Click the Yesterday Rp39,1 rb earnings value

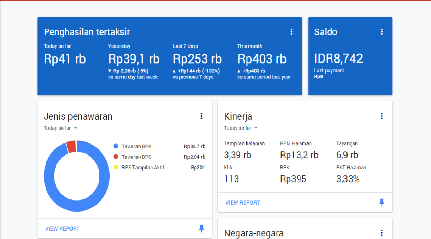pyautogui.click(x=134, y=59)
